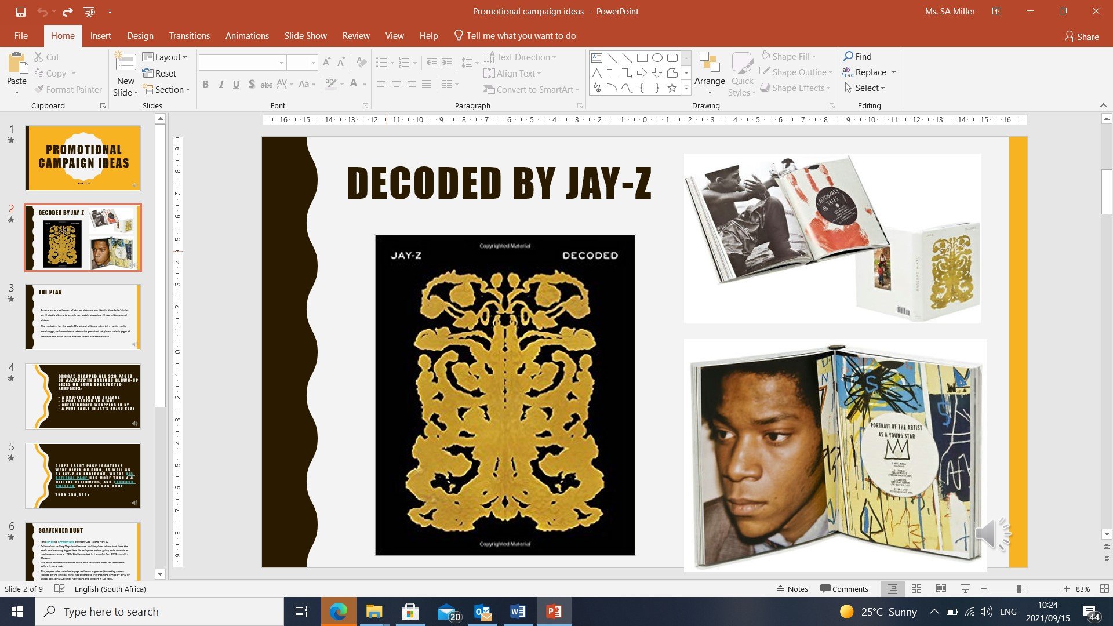Image resolution: width=1113 pixels, height=626 pixels.
Task: Select slide 4 thumbnail
Action: pyautogui.click(x=83, y=396)
